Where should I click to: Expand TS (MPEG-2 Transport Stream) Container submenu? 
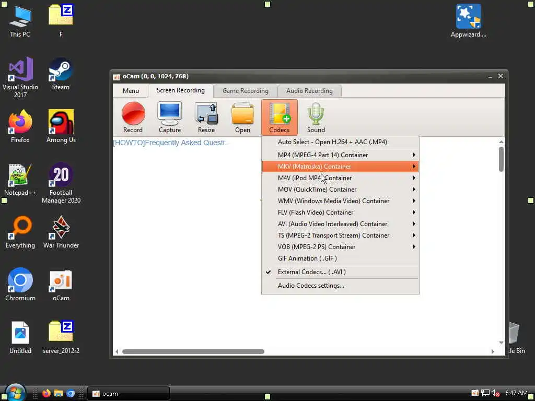(340, 235)
